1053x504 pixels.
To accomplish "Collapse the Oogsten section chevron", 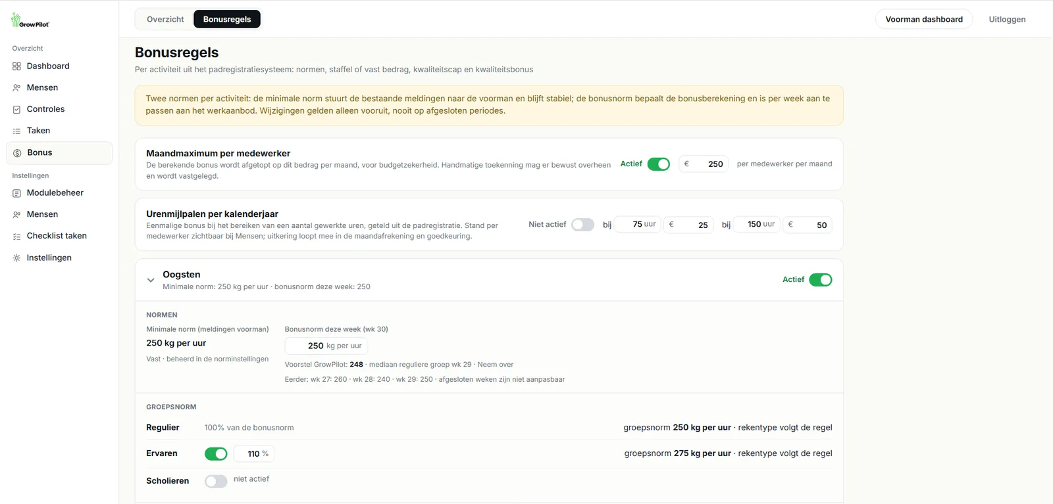I will 151,280.
